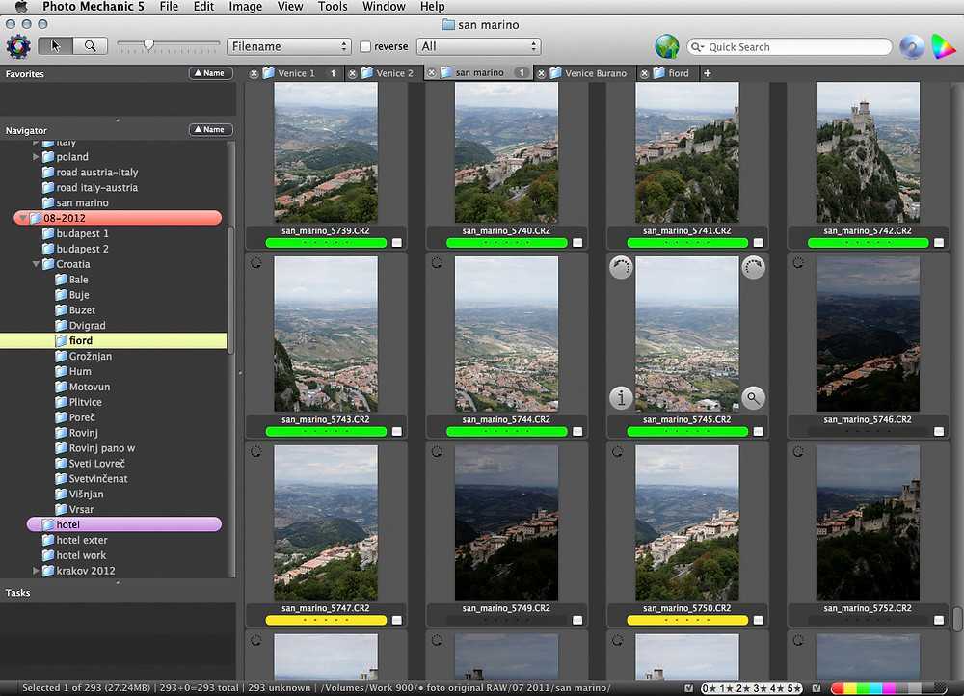Tag san_marino_5750.CR2 checkbox
This screenshot has width=964, height=696.
pos(758,621)
